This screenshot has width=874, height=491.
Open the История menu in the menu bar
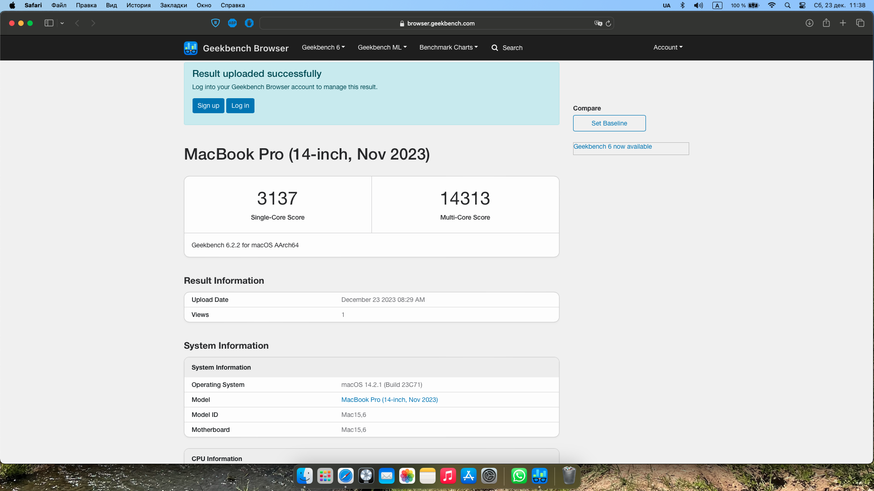[x=138, y=5]
